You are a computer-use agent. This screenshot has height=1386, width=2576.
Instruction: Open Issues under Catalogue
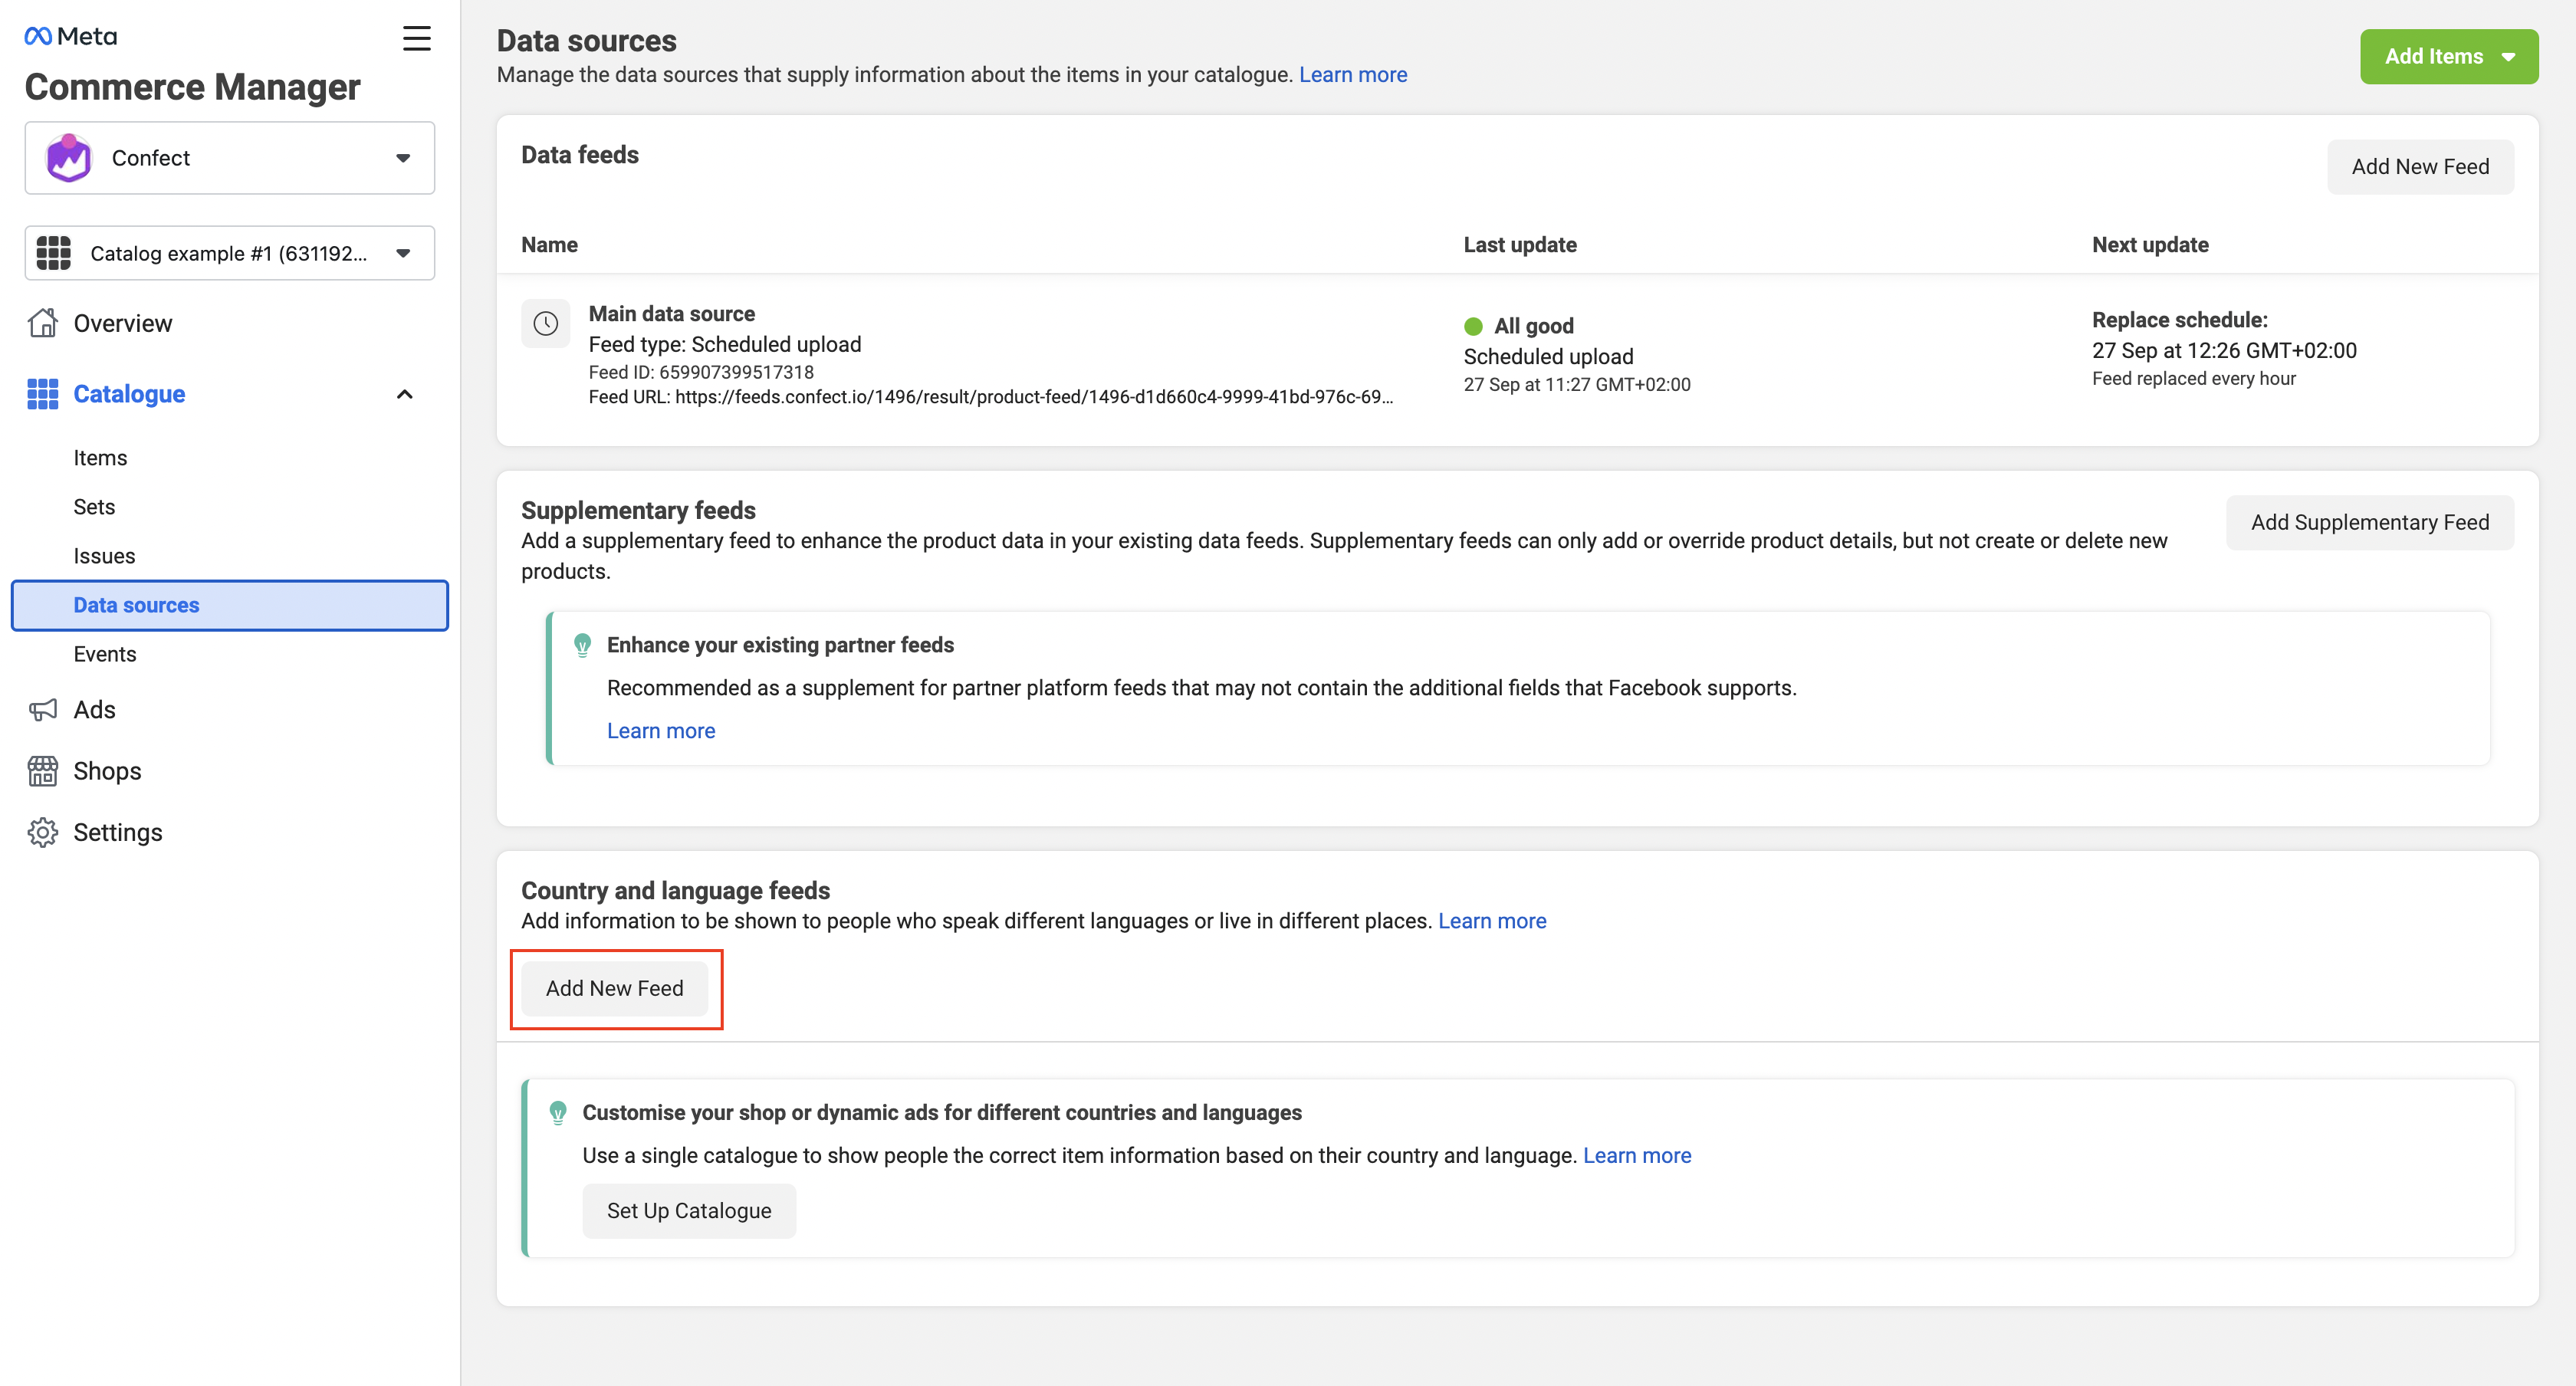[104, 556]
